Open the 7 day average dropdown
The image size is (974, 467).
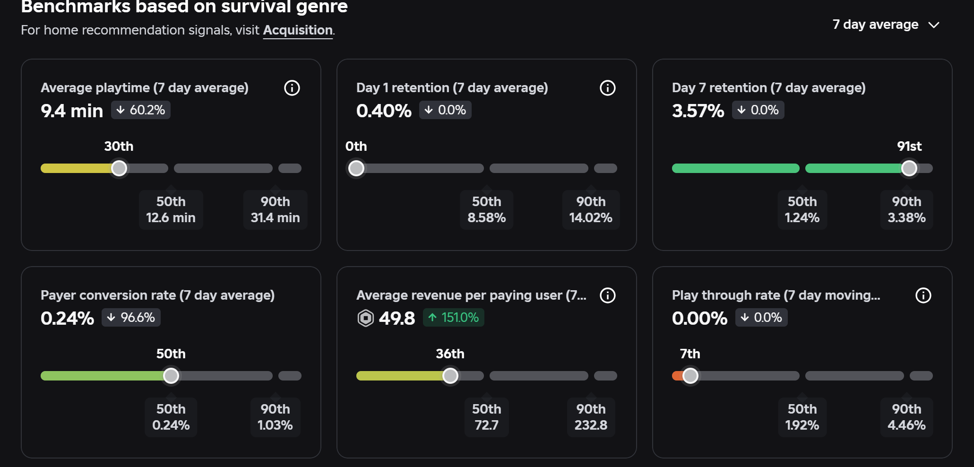(x=886, y=25)
